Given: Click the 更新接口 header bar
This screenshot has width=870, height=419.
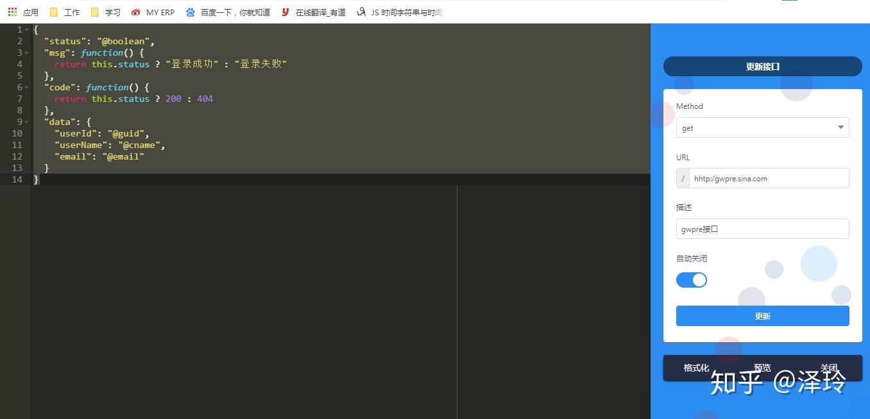Looking at the screenshot, I should [x=762, y=66].
